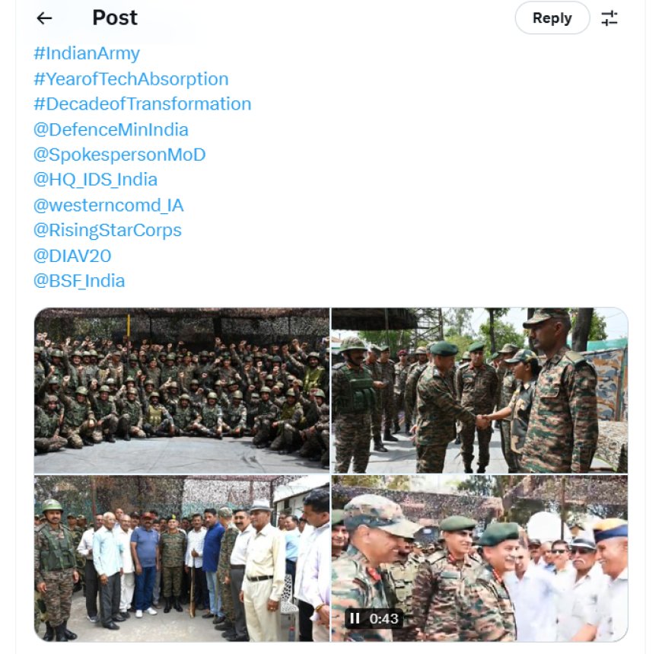The width and height of the screenshot is (662, 654).
Task: Visit the @DefenceMinIndia profile
Action: tap(110, 129)
